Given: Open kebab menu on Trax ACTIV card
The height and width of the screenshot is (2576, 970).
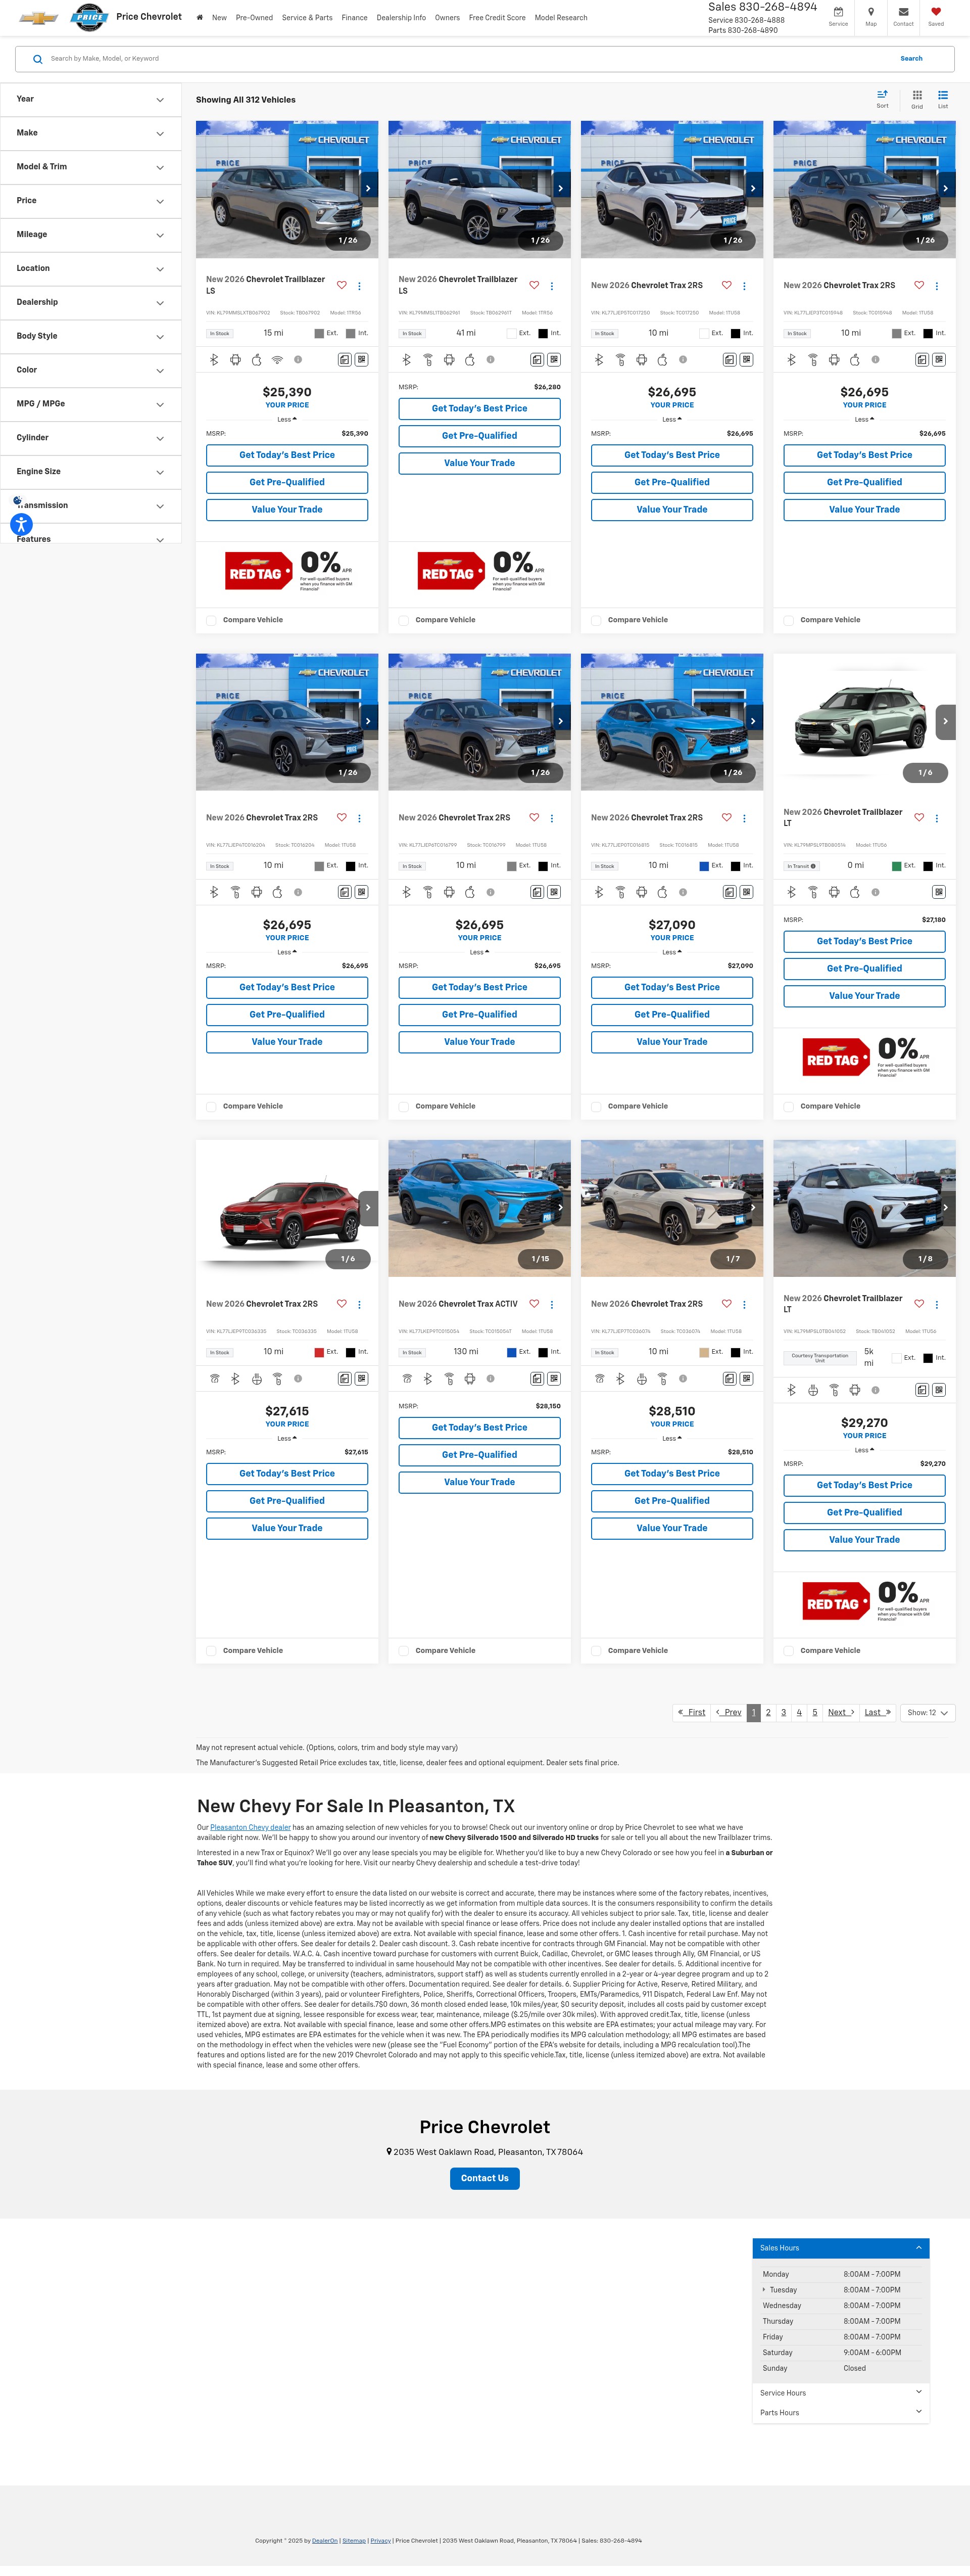Looking at the screenshot, I should tap(551, 1304).
